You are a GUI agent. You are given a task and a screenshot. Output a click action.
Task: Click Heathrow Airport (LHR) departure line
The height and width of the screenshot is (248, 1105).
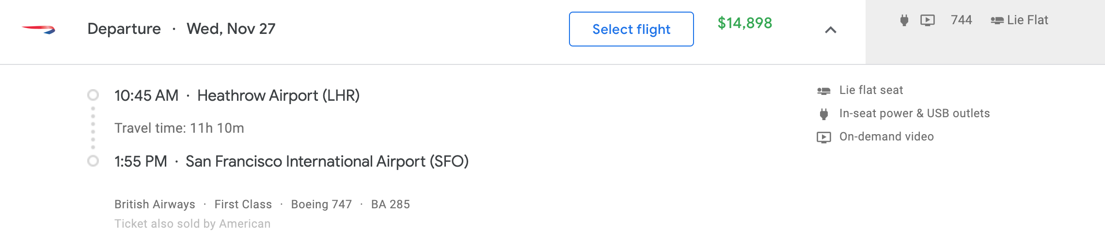(x=278, y=95)
